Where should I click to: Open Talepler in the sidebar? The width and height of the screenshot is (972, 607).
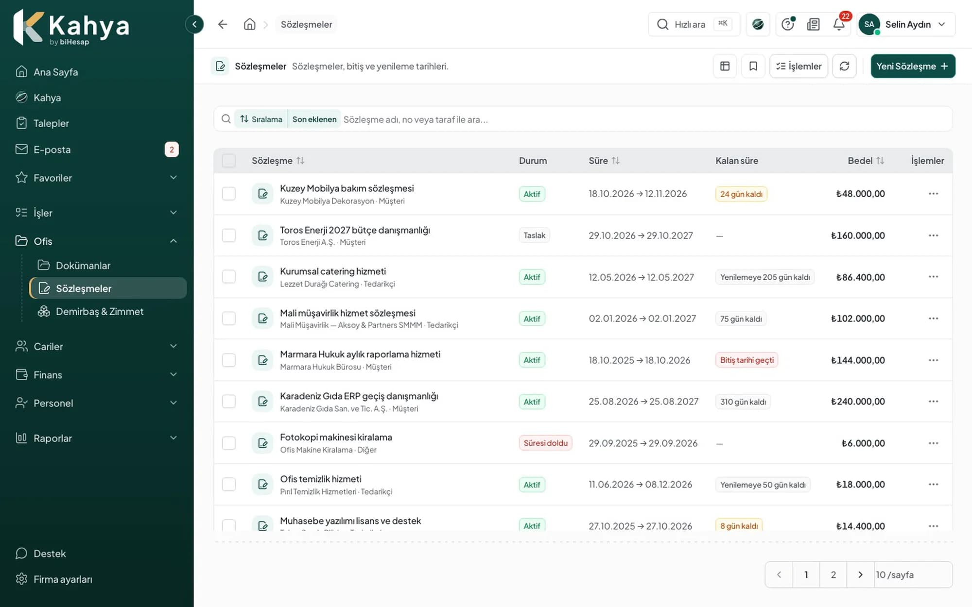tap(97, 123)
